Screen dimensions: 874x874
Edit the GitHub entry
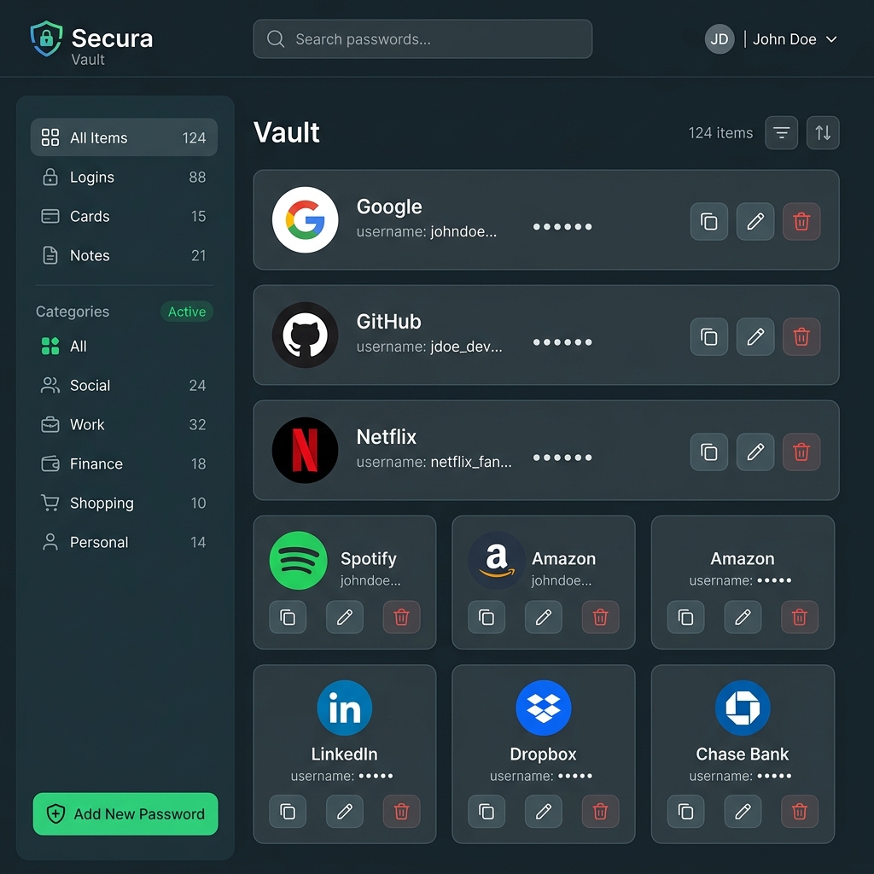click(x=755, y=336)
